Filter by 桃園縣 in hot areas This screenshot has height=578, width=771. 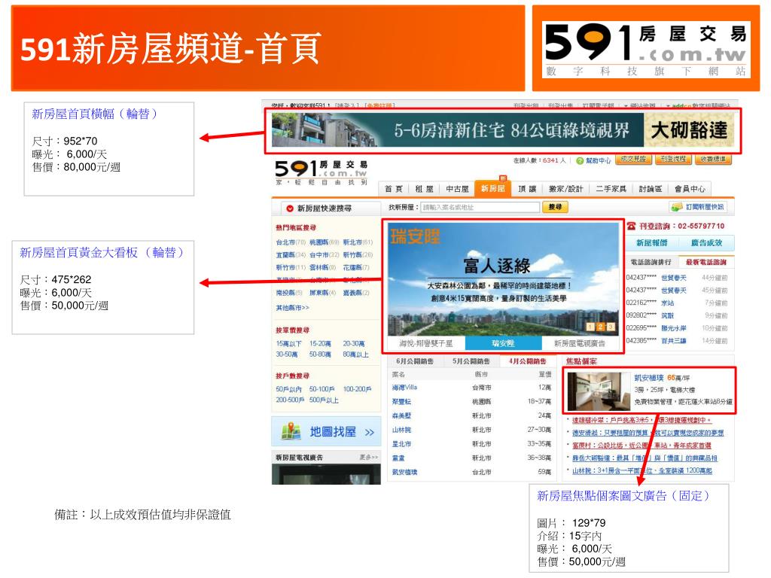318,242
